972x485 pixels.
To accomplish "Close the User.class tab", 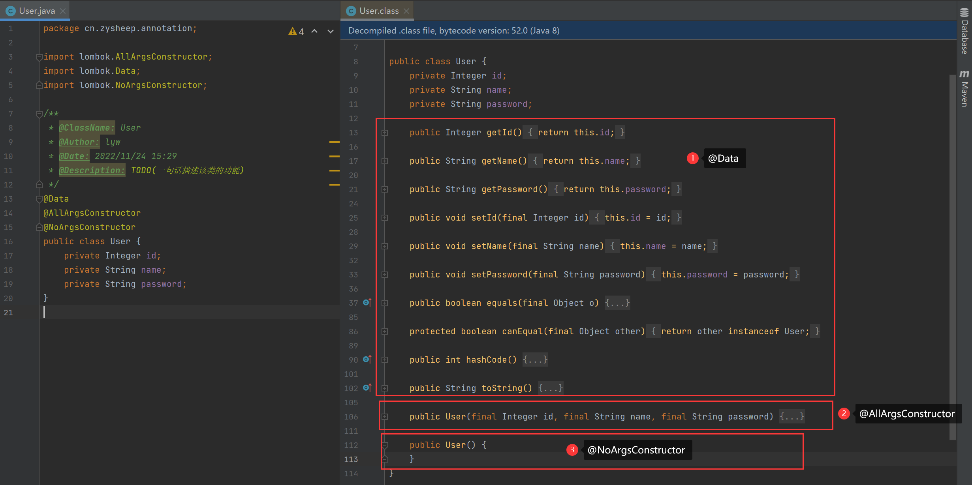I will [x=406, y=11].
